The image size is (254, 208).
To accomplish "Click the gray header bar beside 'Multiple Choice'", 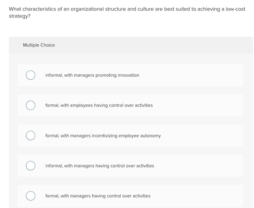I will coord(152,45).
